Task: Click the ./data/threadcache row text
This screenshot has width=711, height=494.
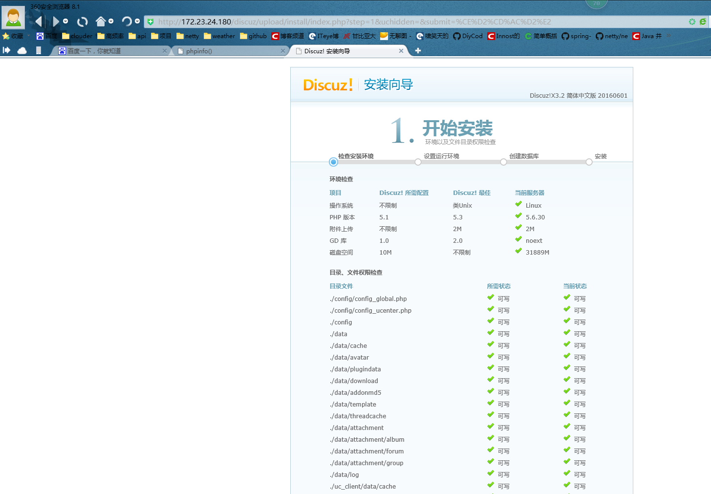Action: pos(358,416)
